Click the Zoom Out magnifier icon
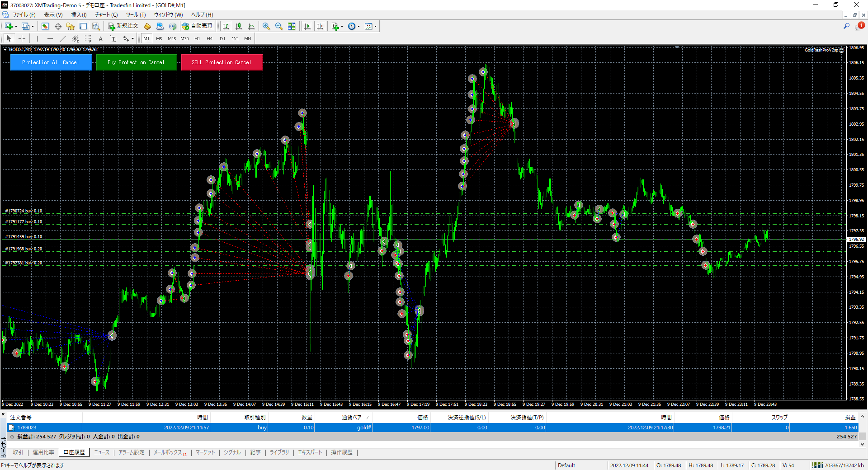This screenshot has width=868, height=470. [x=279, y=26]
